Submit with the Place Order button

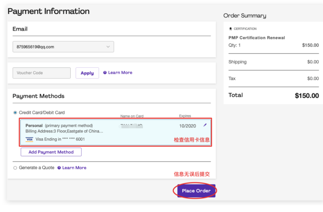click(x=196, y=191)
